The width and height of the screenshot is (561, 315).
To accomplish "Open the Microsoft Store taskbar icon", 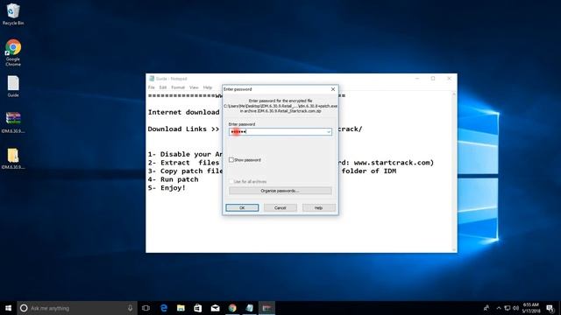I will (x=198, y=308).
